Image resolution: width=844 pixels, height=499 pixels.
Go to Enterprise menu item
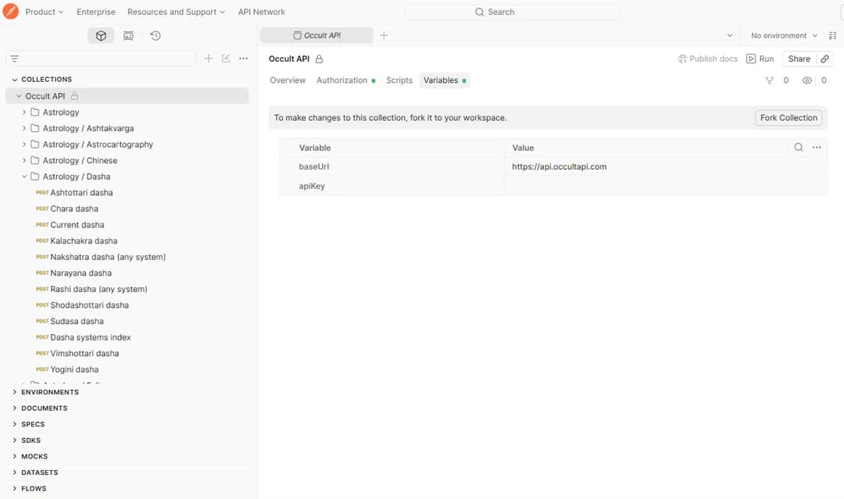pyautogui.click(x=96, y=12)
